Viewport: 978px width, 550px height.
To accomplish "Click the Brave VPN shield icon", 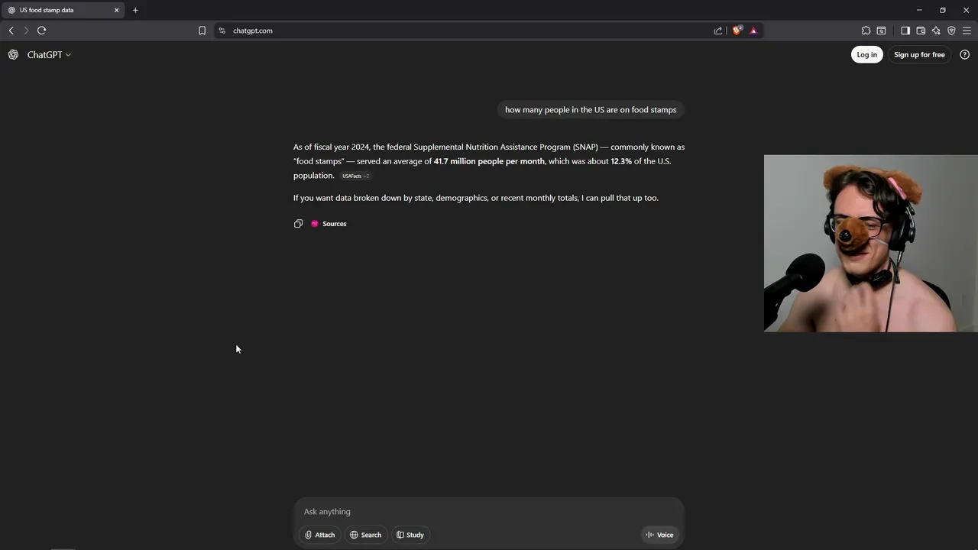I will (951, 31).
